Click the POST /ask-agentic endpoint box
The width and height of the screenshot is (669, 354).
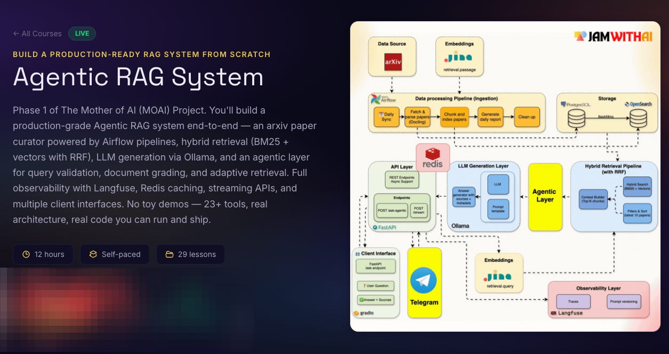click(392, 210)
